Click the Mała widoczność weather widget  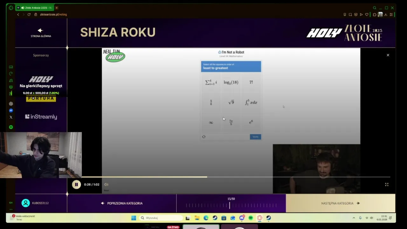[23, 218]
